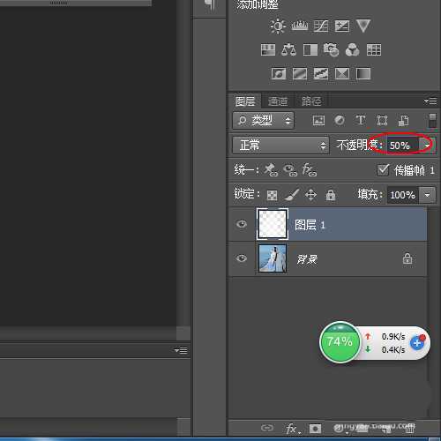Lock position with the move icon
Screen dimensions: 441x441
[310, 195]
